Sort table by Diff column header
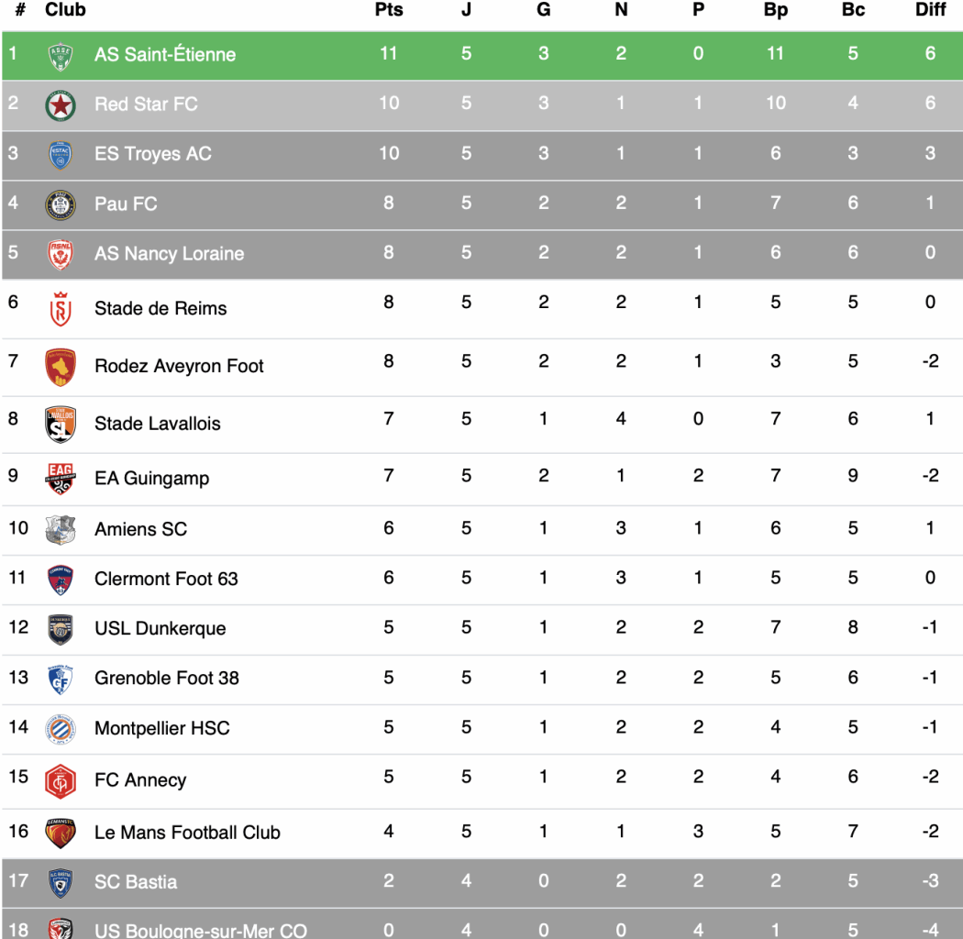 coord(930,10)
